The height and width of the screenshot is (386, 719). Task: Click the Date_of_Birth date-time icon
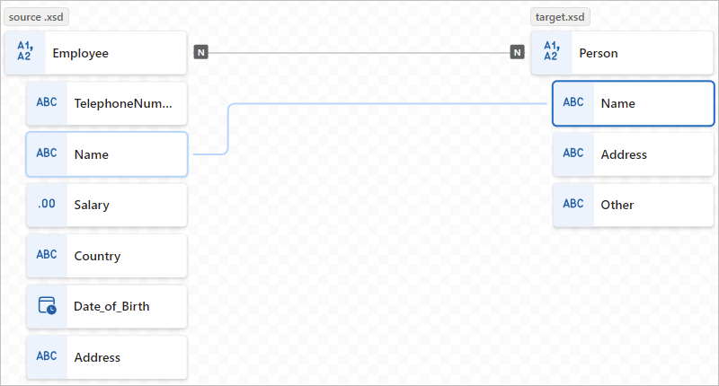click(47, 306)
